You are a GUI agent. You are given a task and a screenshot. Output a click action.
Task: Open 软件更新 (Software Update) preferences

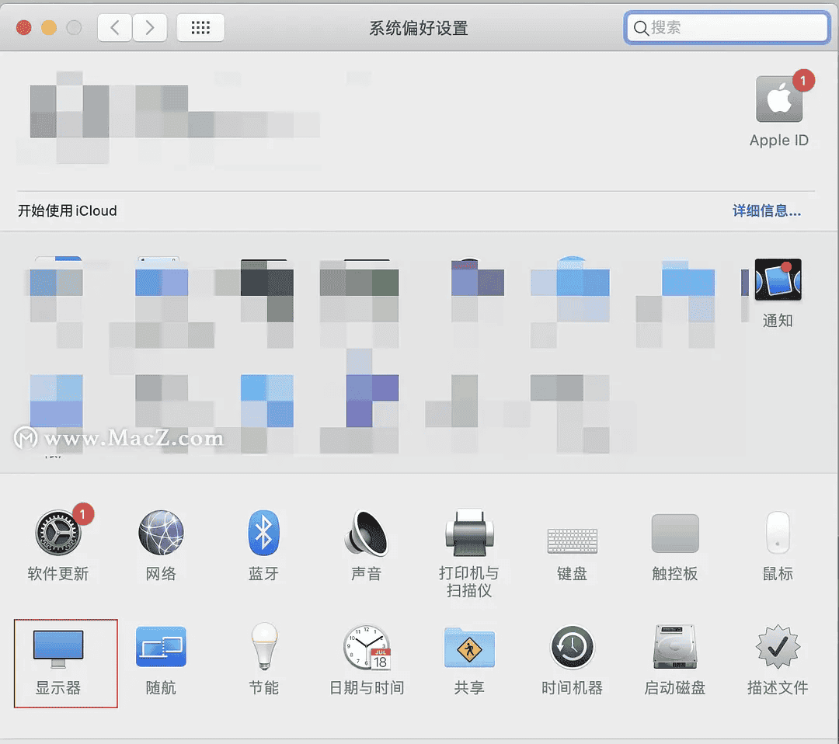58,534
